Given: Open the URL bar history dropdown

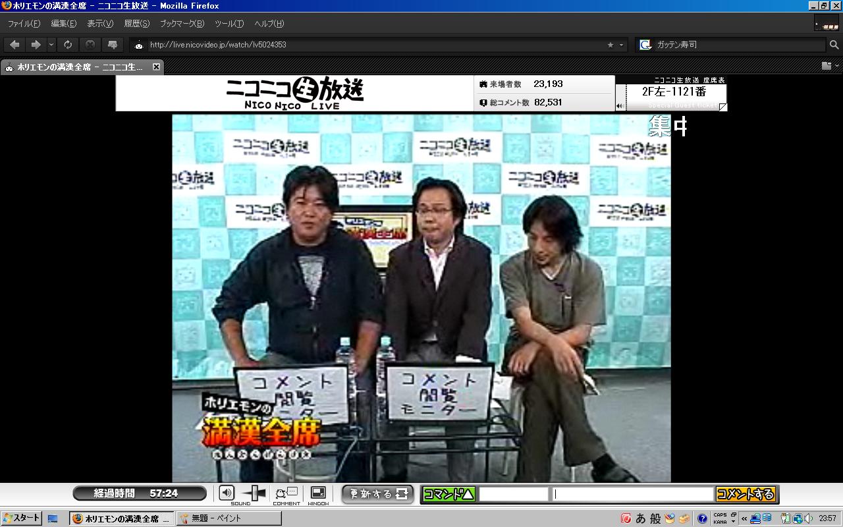Looking at the screenshot, I should (621, 45).
